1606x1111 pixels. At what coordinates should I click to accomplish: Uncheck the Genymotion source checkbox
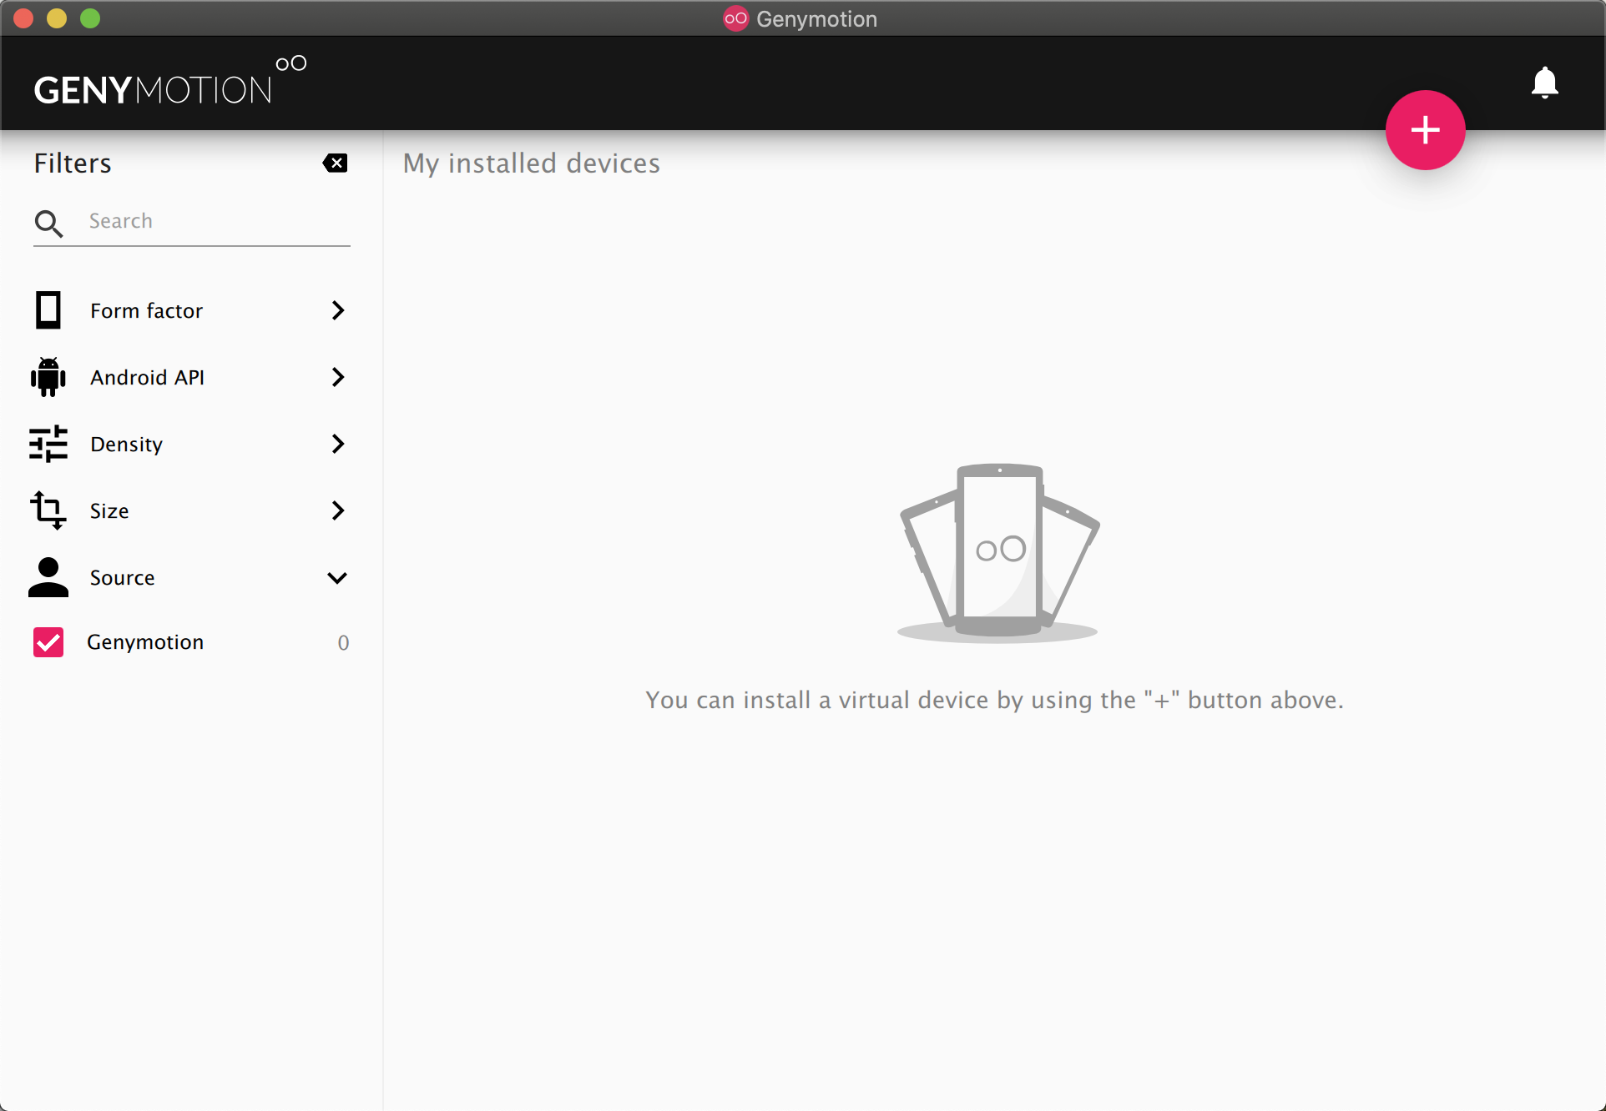click(x=48, y=642)
